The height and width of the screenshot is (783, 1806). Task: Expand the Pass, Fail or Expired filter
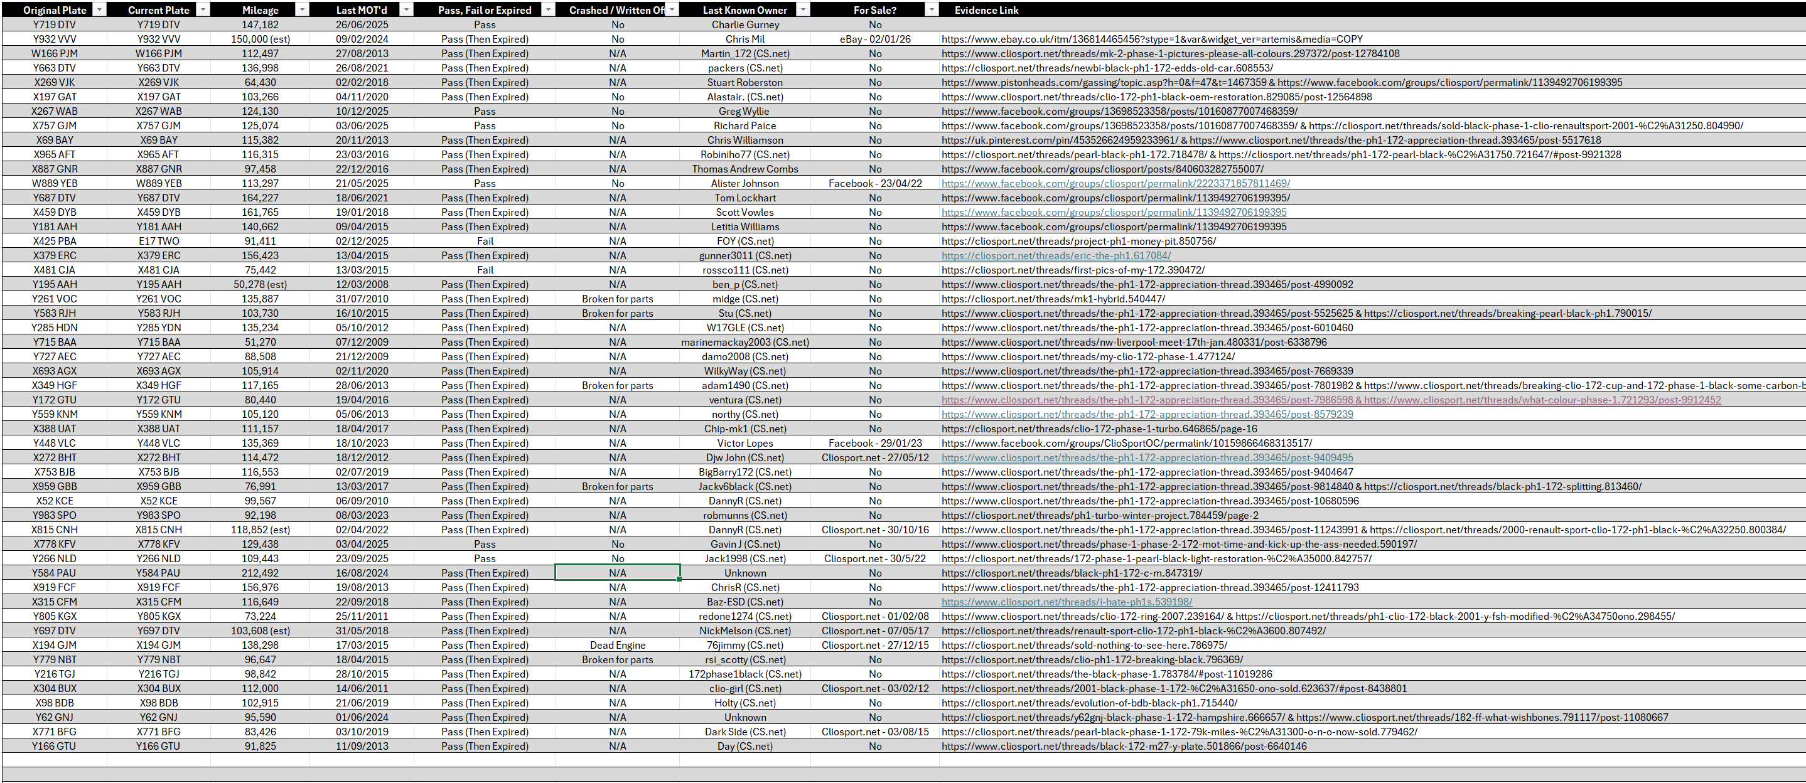coord(548,10)
